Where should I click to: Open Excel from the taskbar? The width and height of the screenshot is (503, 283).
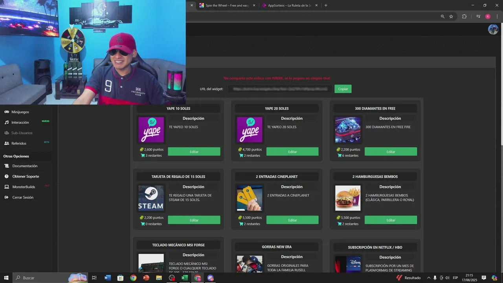pyautogui.click(x=185, y=278)
